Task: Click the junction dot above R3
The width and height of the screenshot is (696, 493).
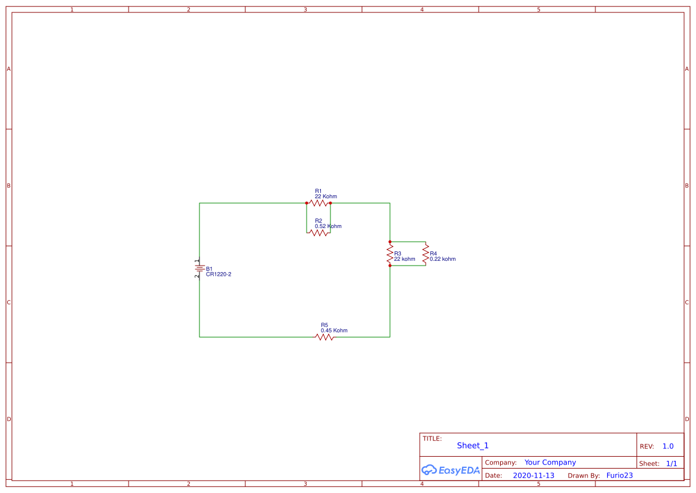Action: pyautogui.click(x=390, y=242)
